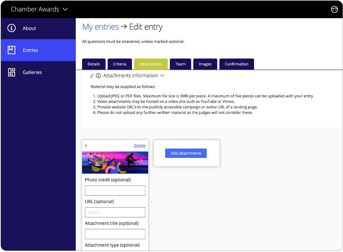Select the Team tab

coord(180,64)
